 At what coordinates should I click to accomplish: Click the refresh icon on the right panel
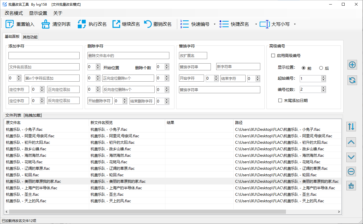[352, 80]
